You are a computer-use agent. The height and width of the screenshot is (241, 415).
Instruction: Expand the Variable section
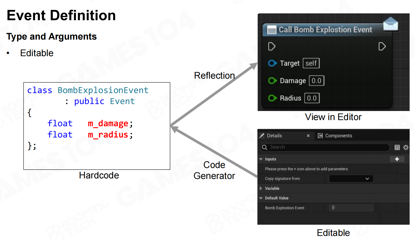(261, 188)
